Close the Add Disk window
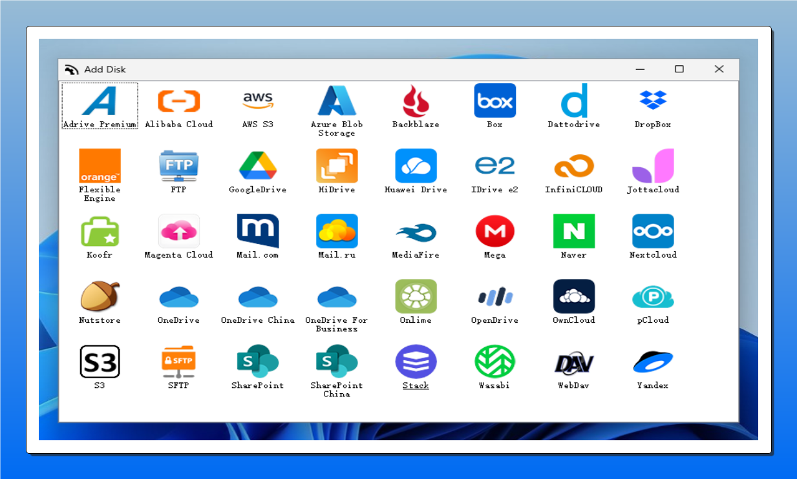Image resolution: width=797 pixels, height=479 pixels. coord(719,69)
